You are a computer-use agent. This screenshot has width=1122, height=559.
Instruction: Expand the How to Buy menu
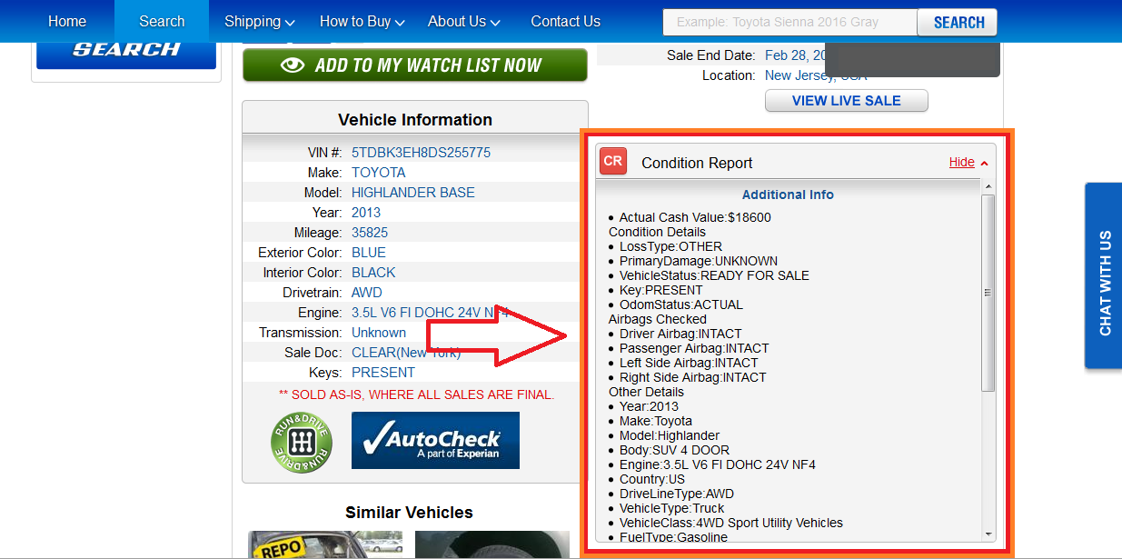click(x=362, y=21)
